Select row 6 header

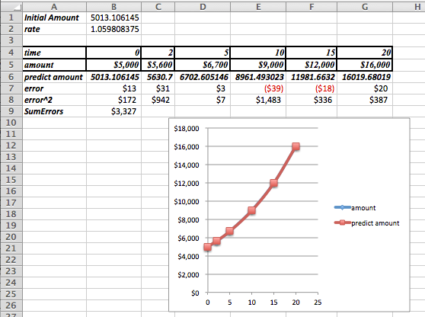11,77
